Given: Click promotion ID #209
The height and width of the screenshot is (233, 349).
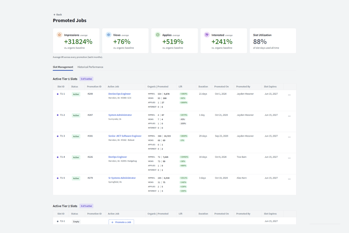Looking at the screenshot, I should pos(90,94).
